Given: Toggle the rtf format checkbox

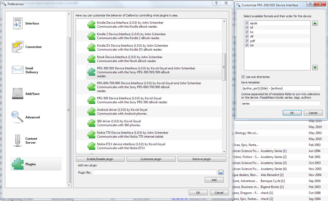Looking at the screenshot, I should click(x=247, y=36).
